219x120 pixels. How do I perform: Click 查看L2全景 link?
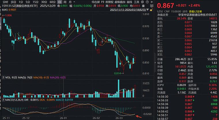click(196, 12)
